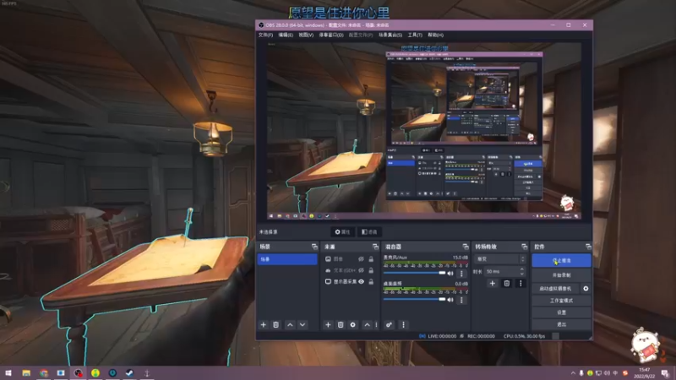The width and height of the screenshot is (676, 380).
Task: Decrease the transition duration with down arrow
Action: (x=522, y=274)
